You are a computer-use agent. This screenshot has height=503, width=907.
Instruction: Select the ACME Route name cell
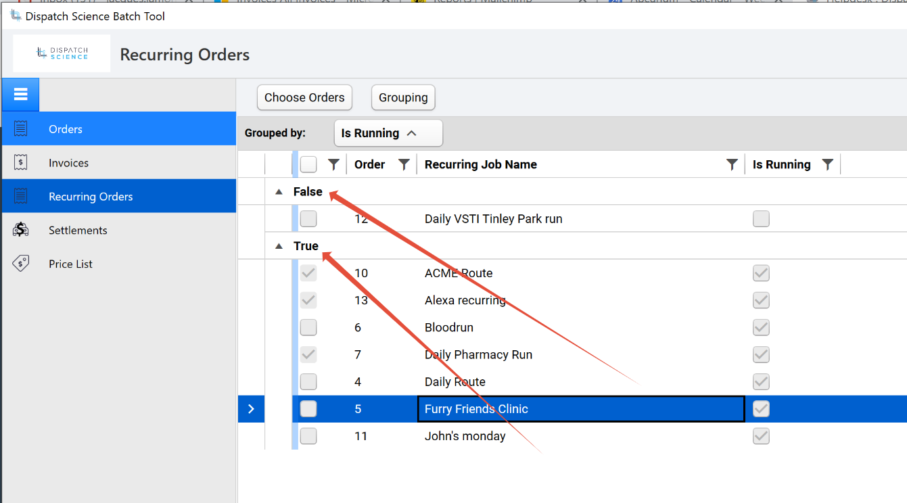click(x=581, y=273)
